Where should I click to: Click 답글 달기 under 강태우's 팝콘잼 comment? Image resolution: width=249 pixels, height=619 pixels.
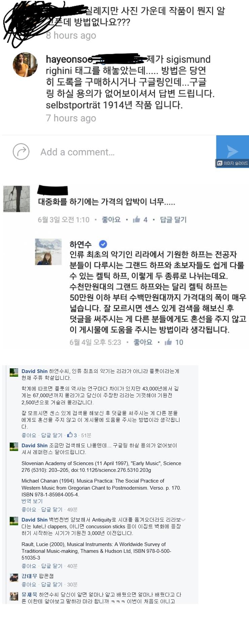pos(52,584)
